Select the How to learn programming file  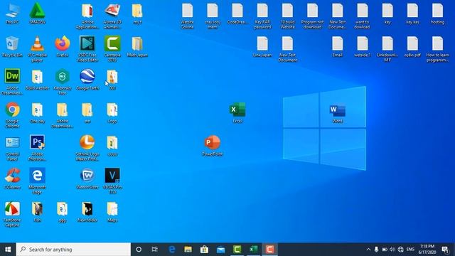point(437,49)
